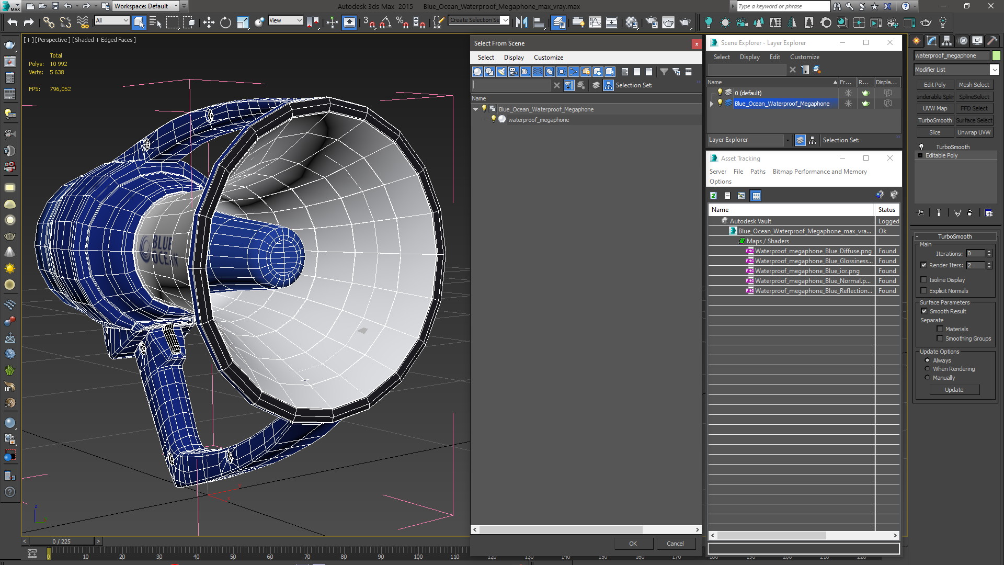Open the Material Editor icon
The width and height of the screenshot is (1004, 565).
[632, 22]
